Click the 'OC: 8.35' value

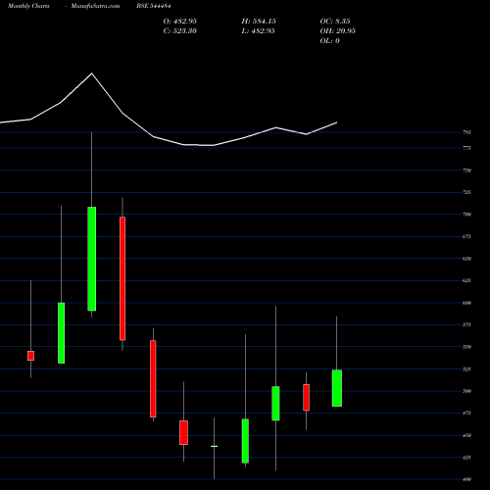point(335,21)
